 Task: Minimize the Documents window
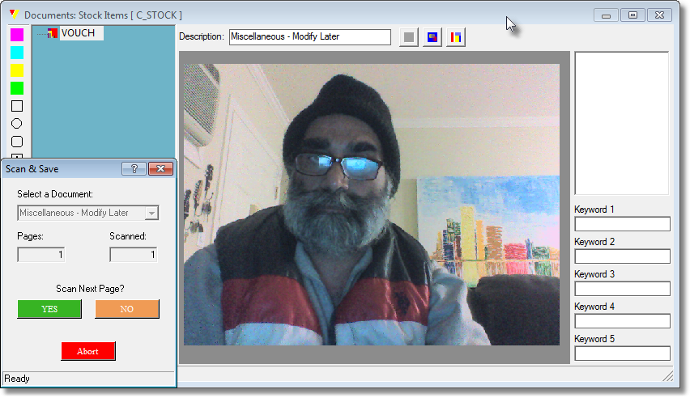[x=606, y=15]
